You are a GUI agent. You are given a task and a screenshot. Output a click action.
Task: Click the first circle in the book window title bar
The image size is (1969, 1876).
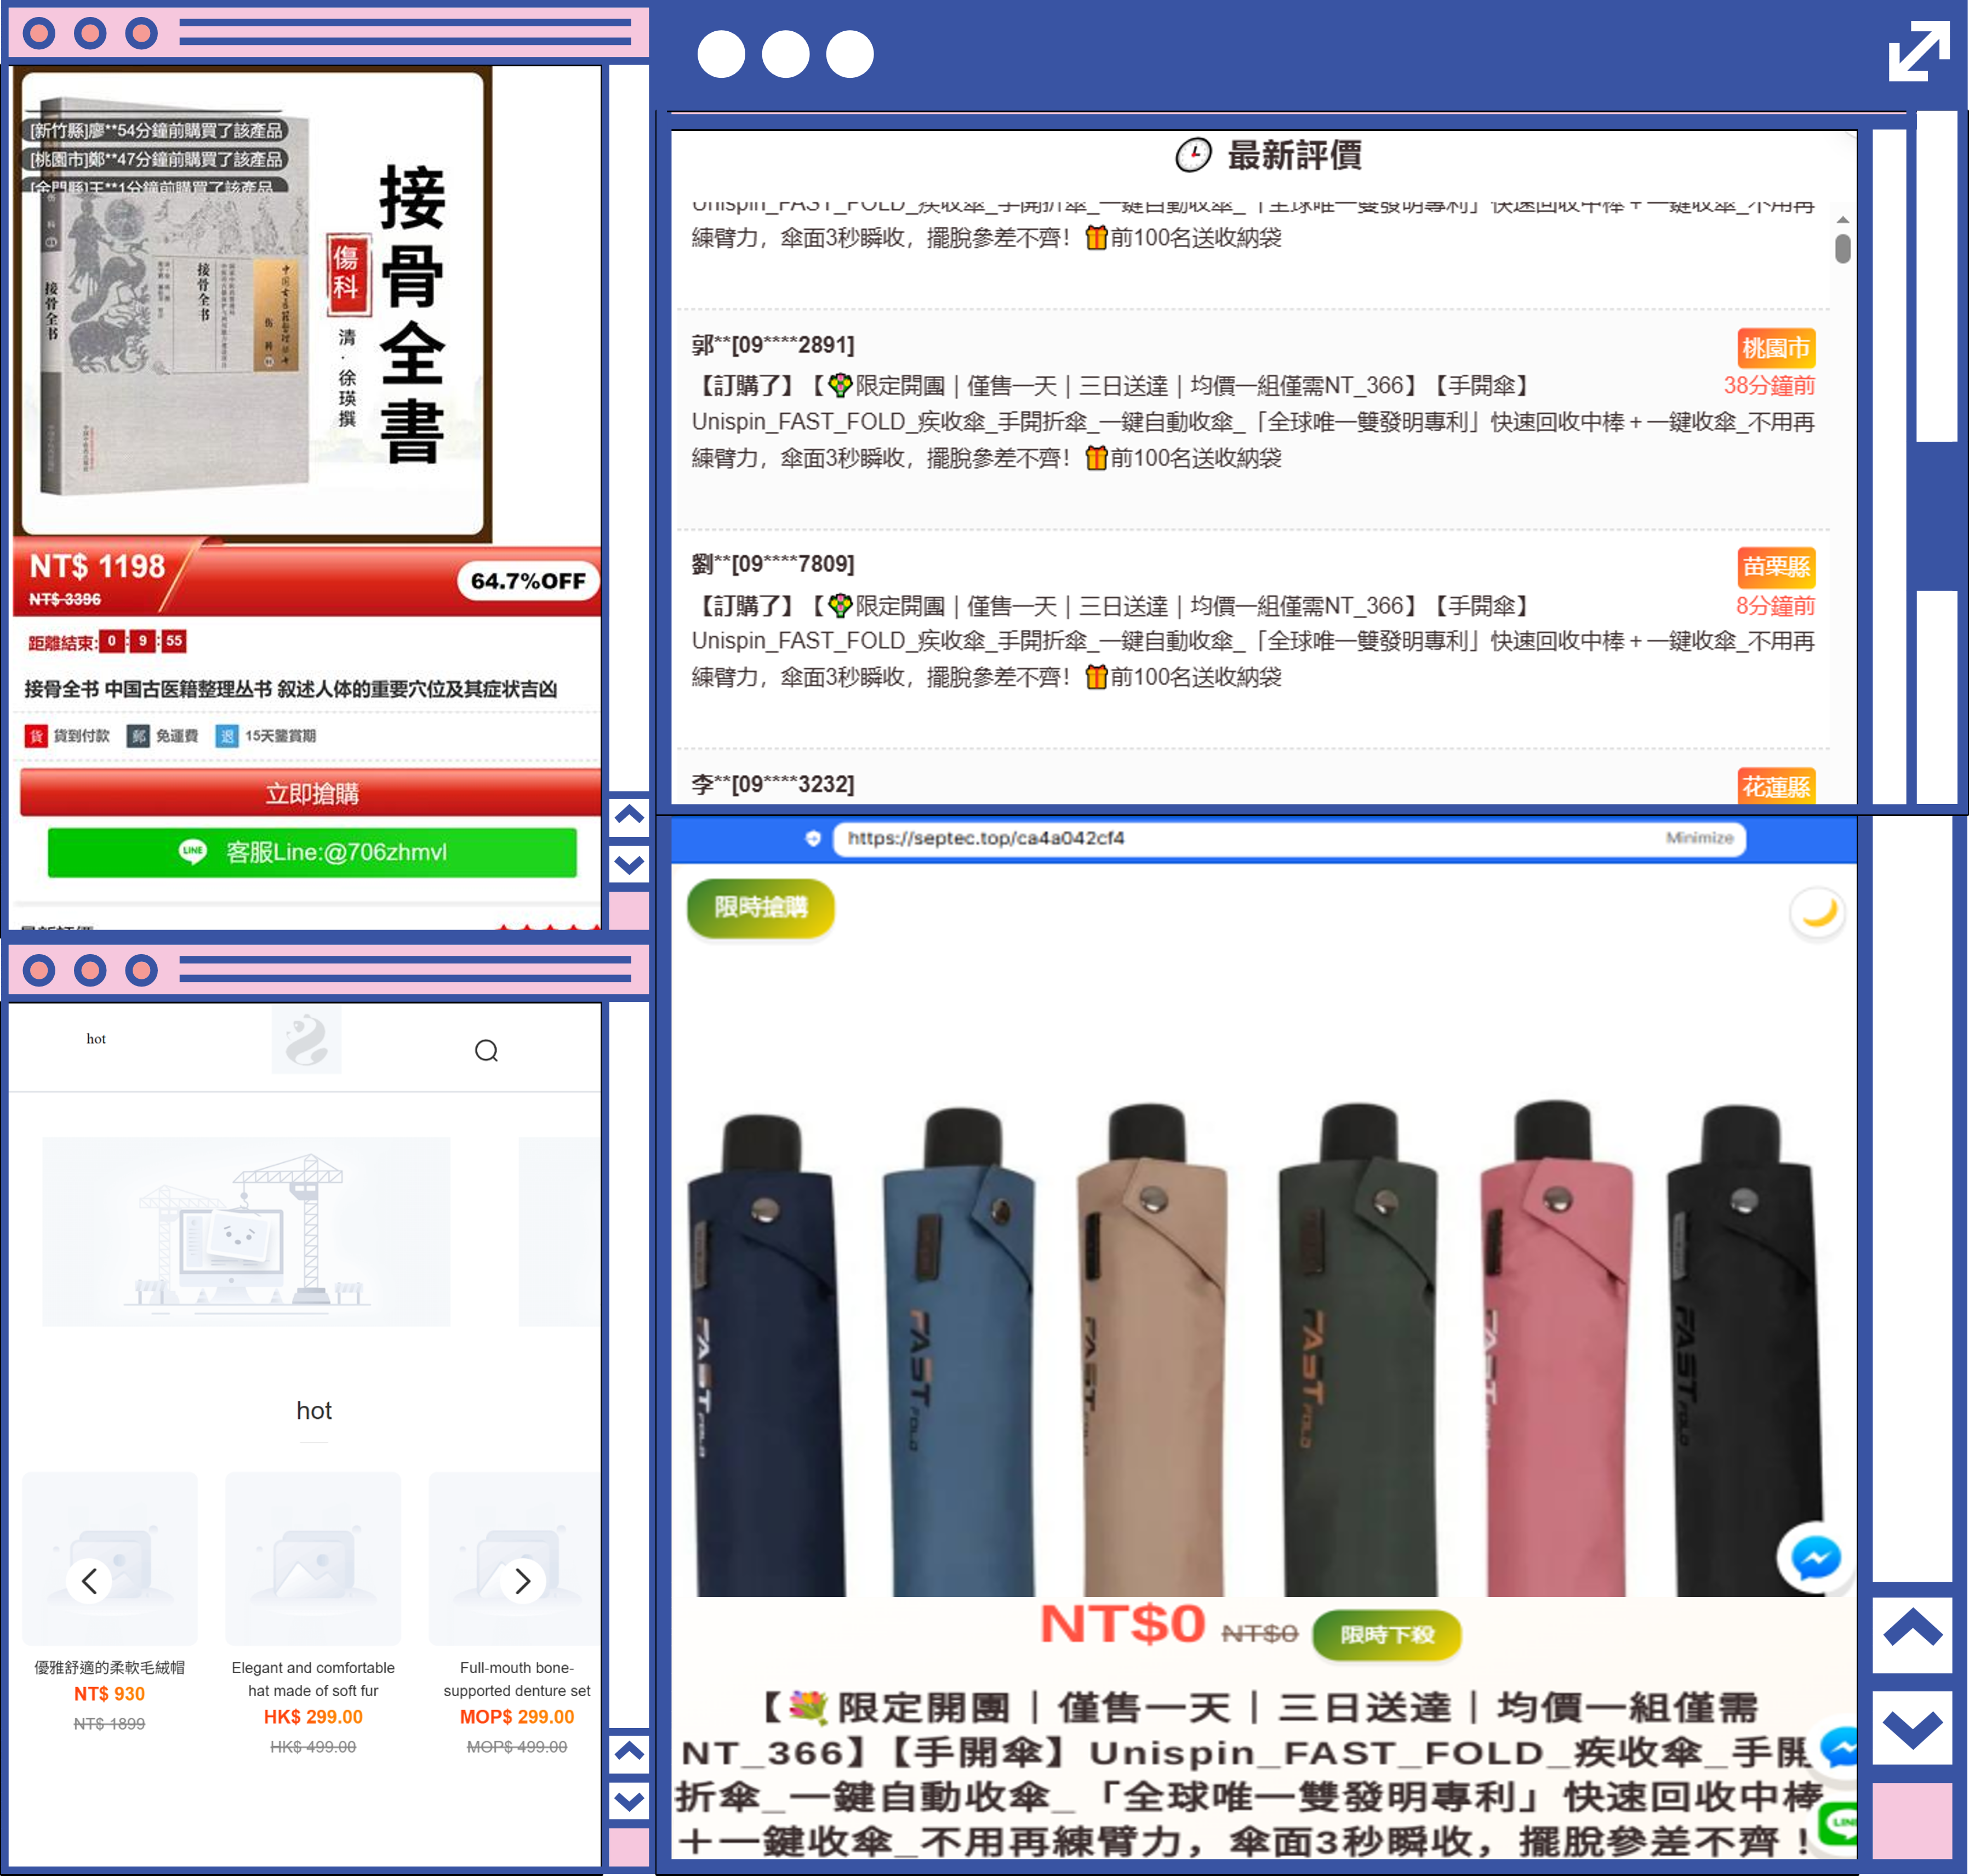[x=39, y=33]
